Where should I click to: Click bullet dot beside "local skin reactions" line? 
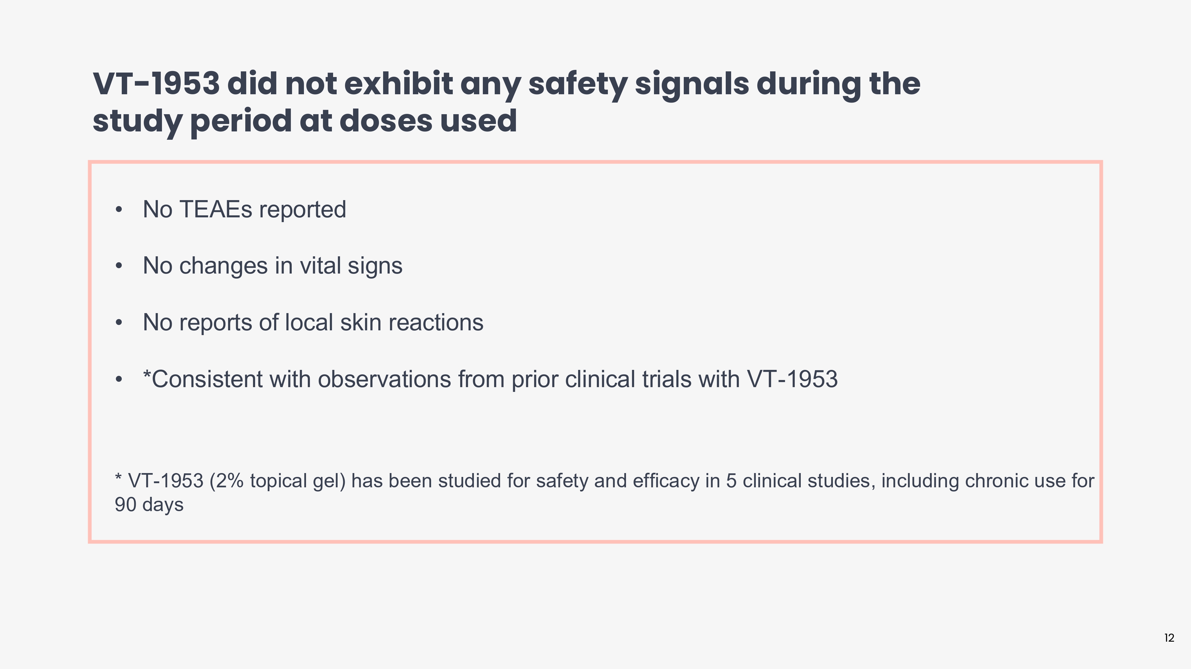click(x=119, y=323)
